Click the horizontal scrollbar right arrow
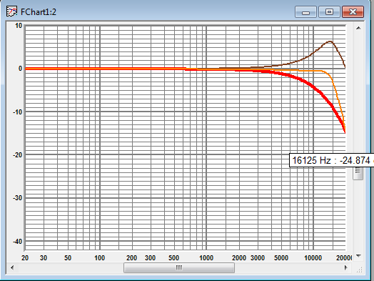The height and width of the screenshot is (281, 374). (x=346, y=267)
